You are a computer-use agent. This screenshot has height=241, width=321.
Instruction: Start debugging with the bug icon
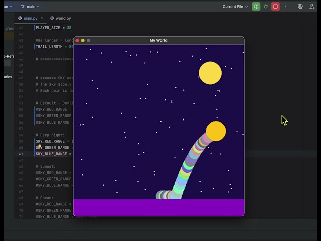(266, 7)
